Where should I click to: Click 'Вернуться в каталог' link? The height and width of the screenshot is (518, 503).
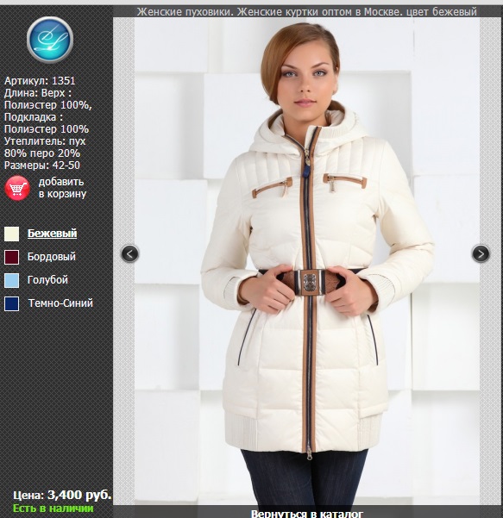307,514
